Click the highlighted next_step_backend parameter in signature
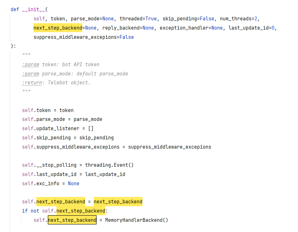 (57, 28)
